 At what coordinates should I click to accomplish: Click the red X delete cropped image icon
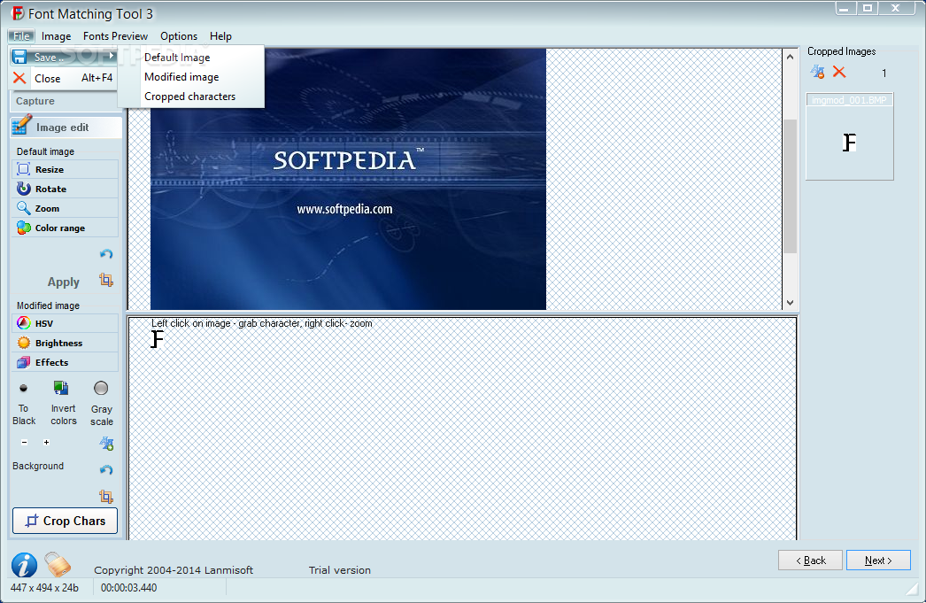coord(838,72)
